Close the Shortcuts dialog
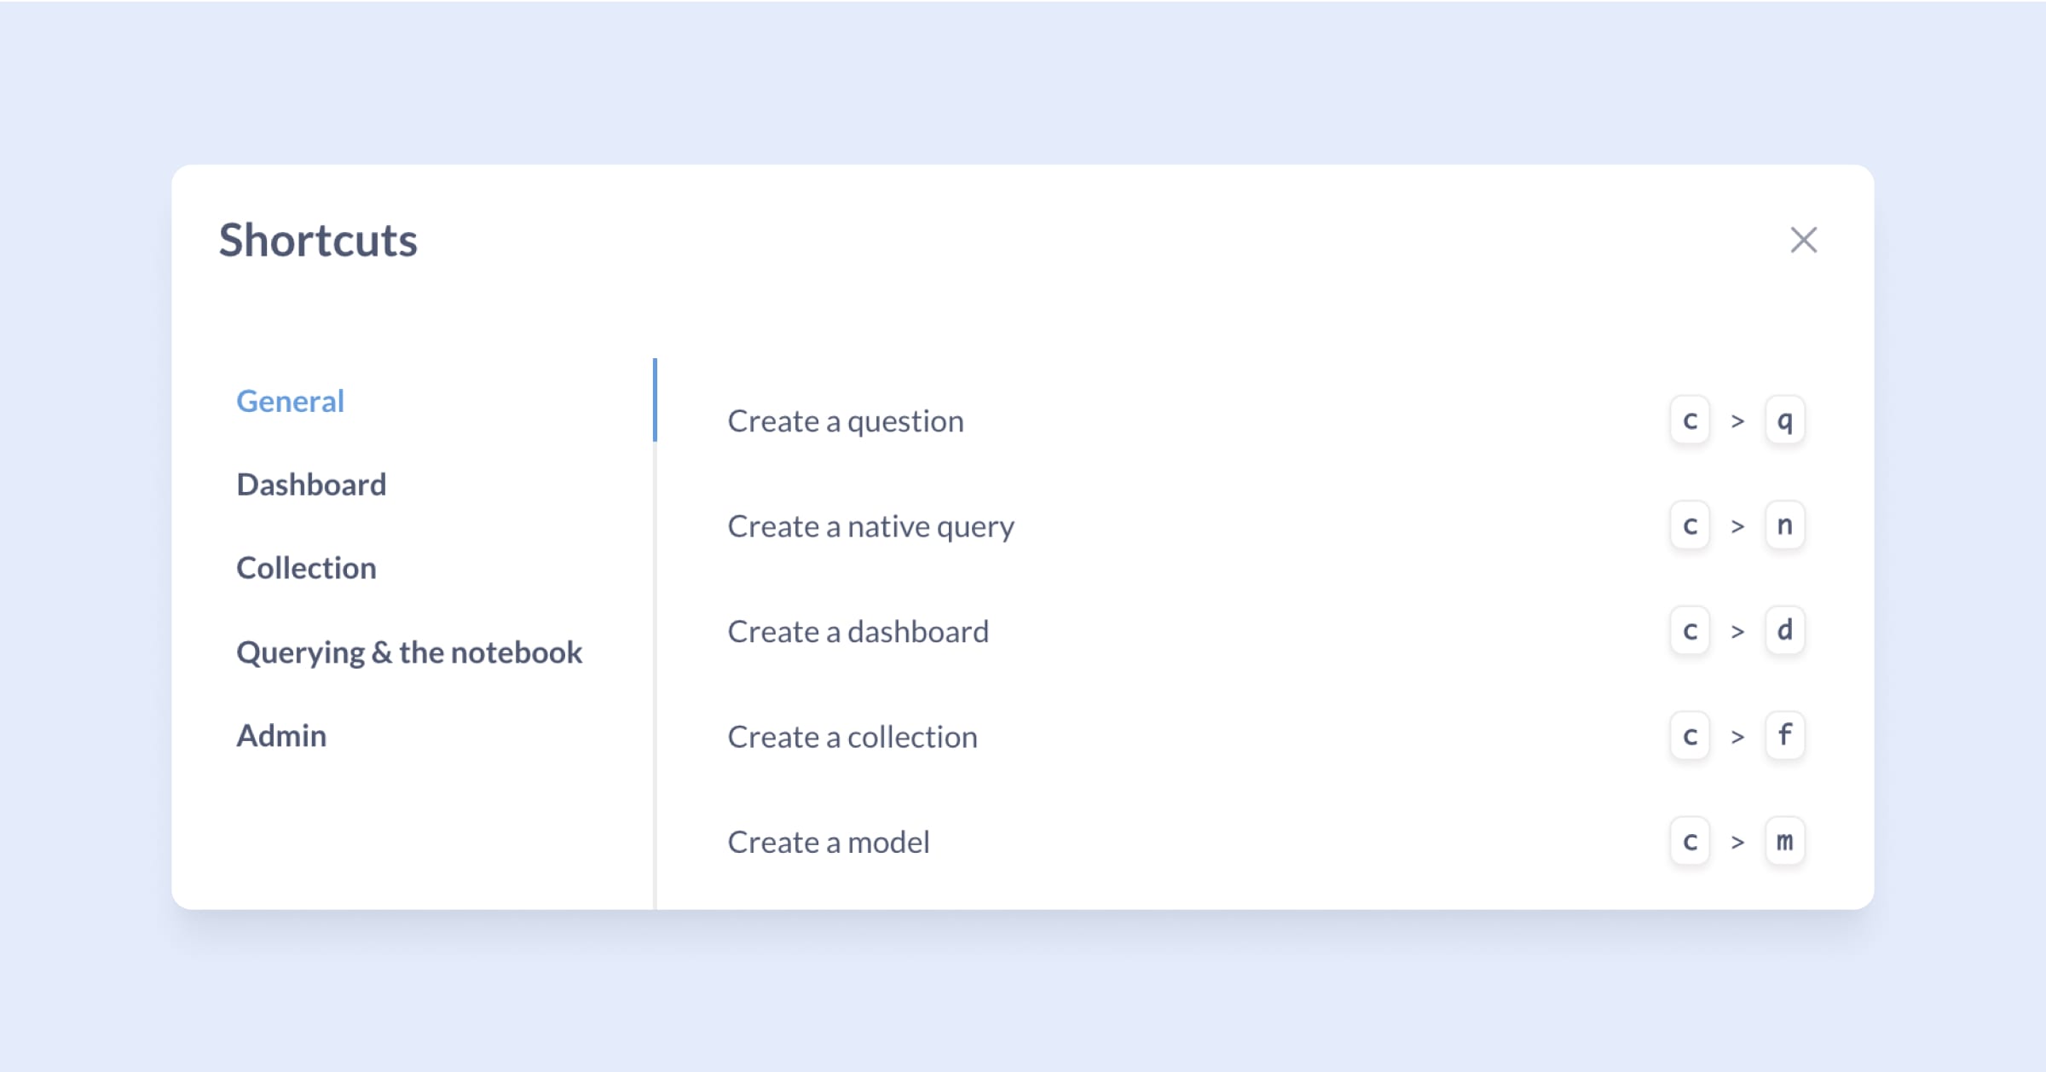This screenshot has height=1072, width=2046. [1803, 240]
